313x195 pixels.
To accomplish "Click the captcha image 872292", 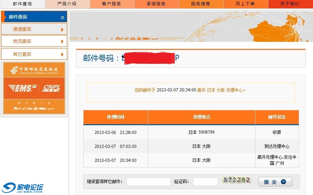I will (237, 180).
